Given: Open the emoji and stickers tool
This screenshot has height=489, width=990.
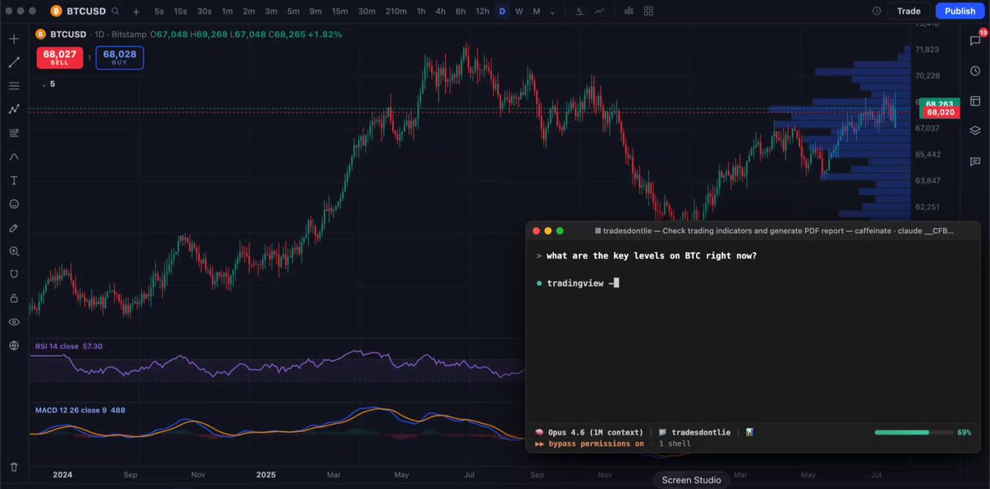Looking at the screenshot, I should point(14,204).
